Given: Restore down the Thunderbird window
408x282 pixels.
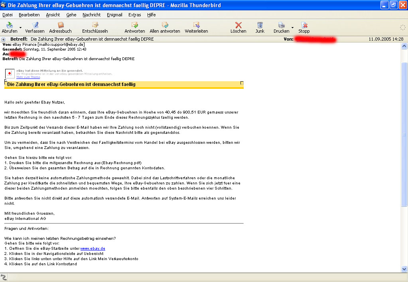Looking at the screenshot, I should pos(394,5).
